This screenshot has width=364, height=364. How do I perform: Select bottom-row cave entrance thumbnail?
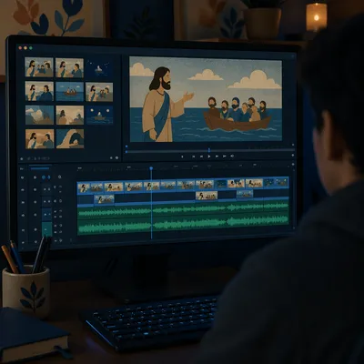click(70, 138)
